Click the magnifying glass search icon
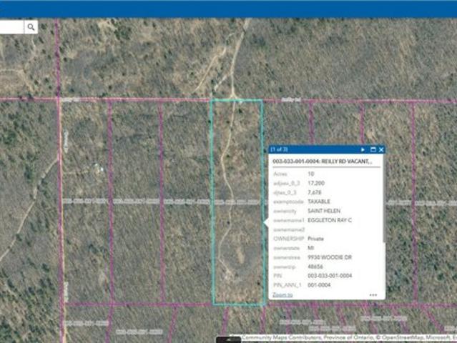The height and width of the screenshot is (343, 457). point(31,27)
